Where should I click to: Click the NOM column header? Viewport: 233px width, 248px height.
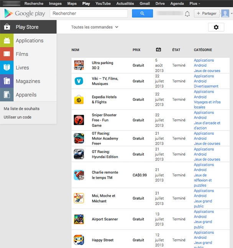[75, 50]
